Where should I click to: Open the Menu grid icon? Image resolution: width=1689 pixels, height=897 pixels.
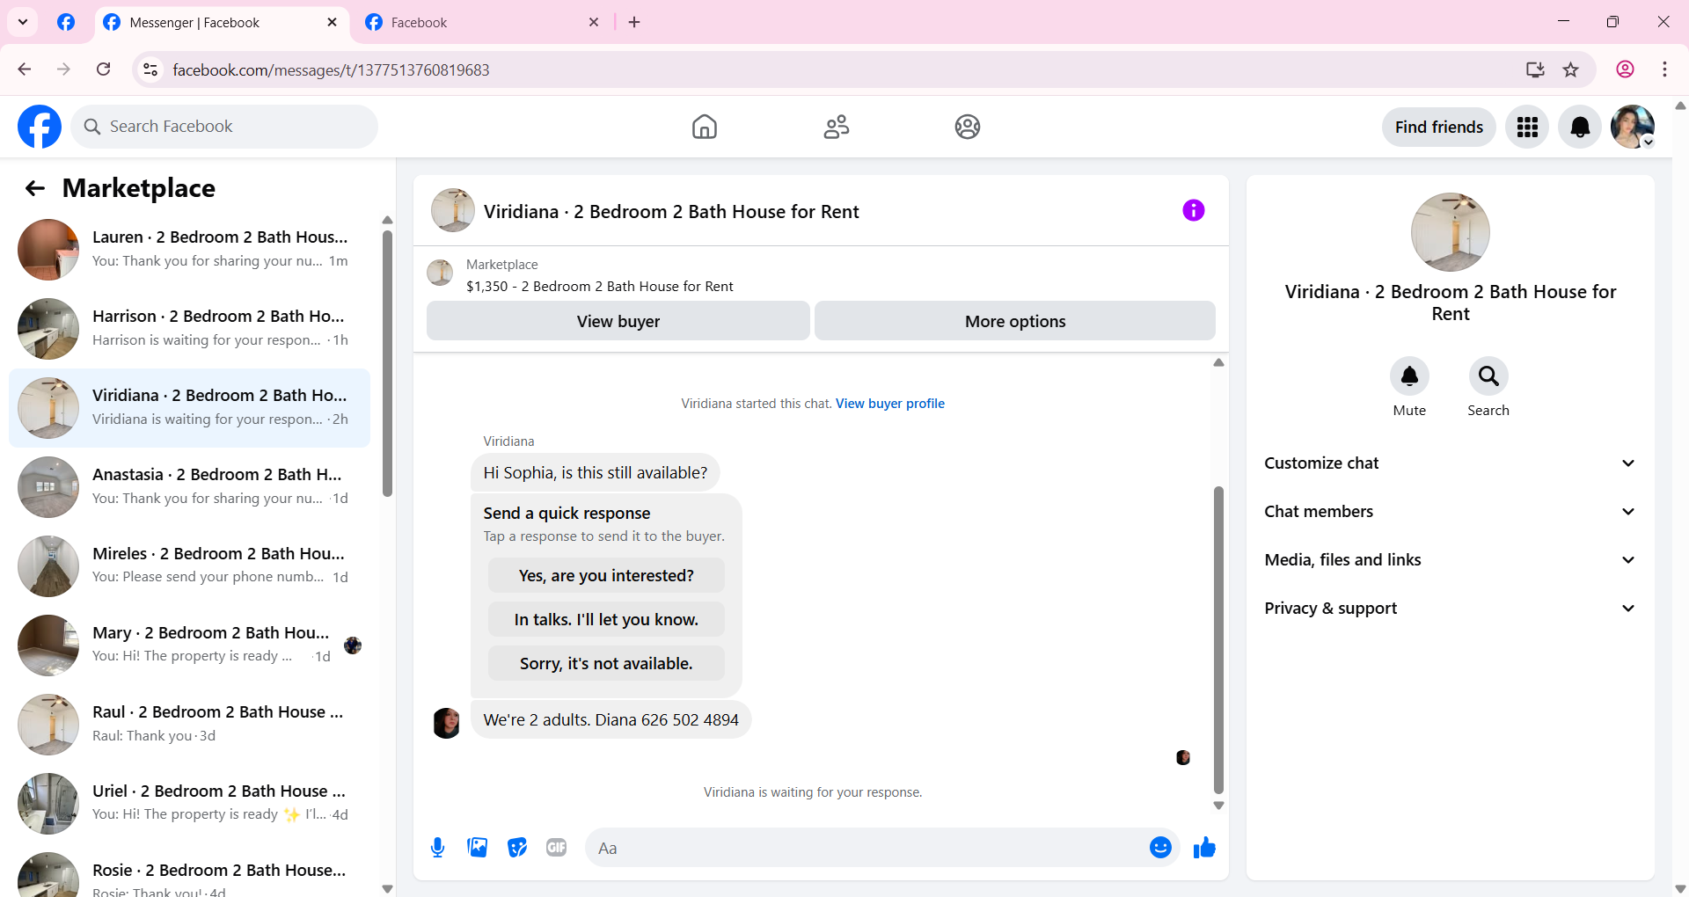click(x=1527, y=128)
